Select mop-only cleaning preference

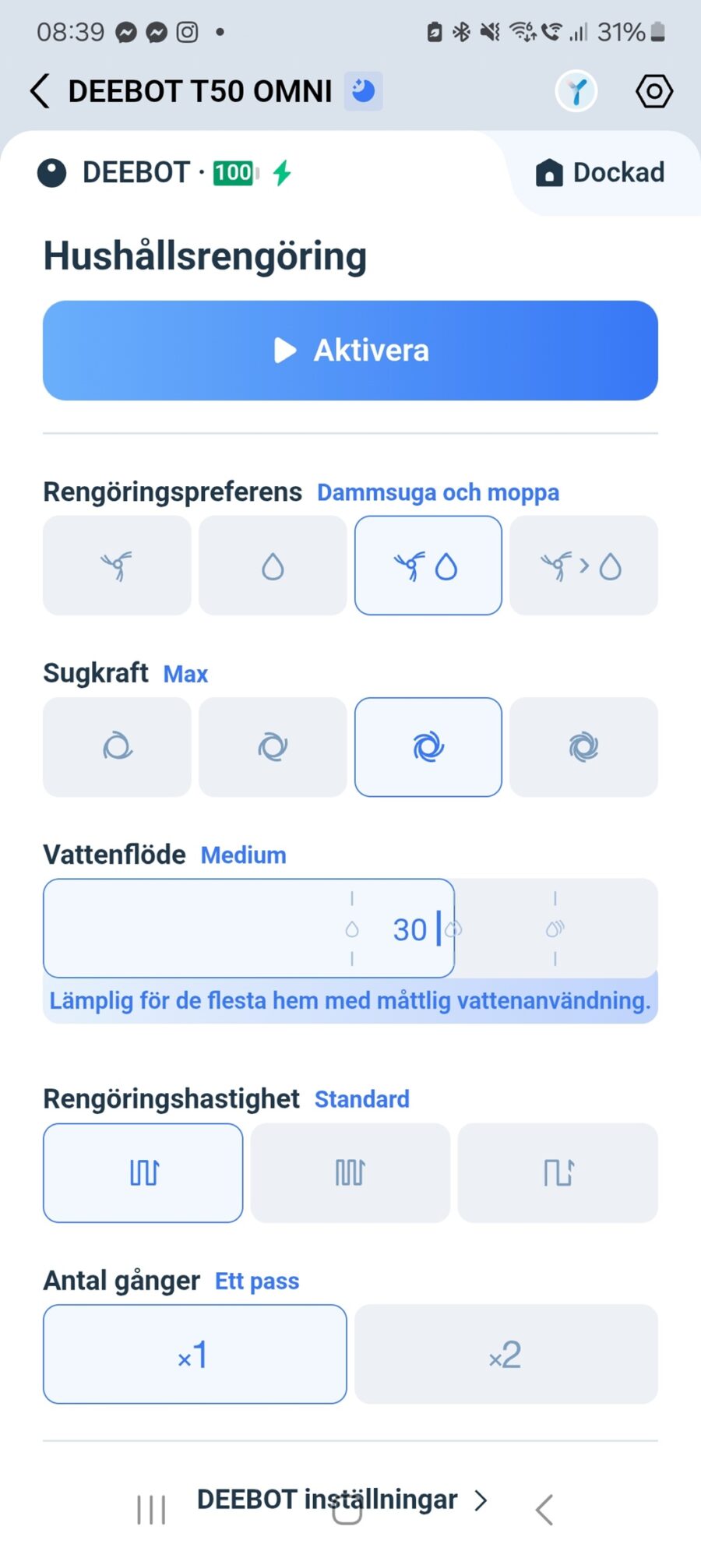(273, 566)
